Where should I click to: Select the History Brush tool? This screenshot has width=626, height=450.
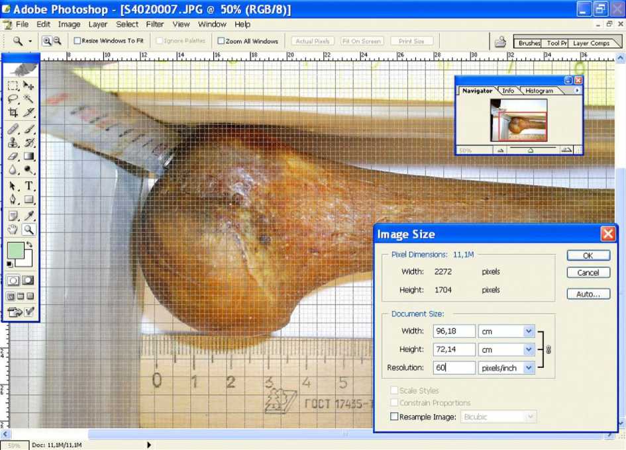28,142
